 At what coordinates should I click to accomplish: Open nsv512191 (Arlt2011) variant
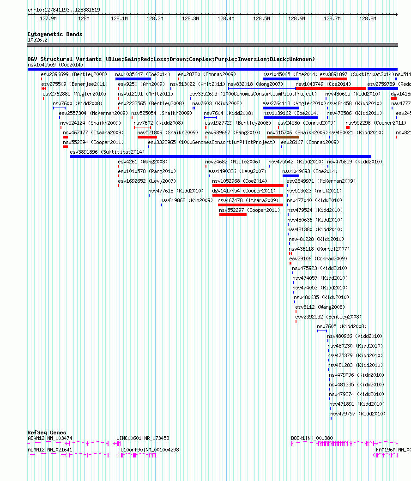pos(145,94)
